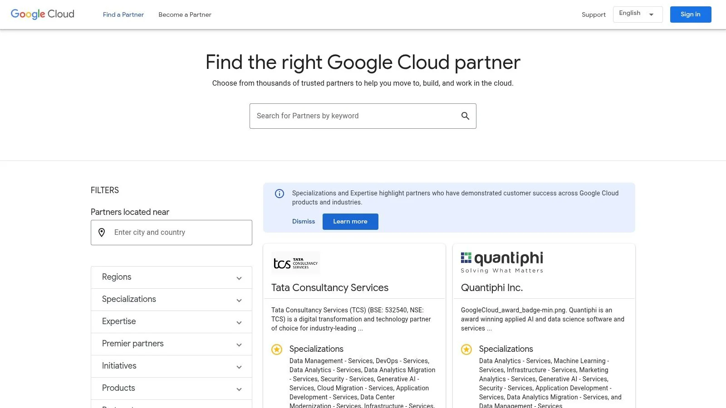The height and width of the screenshot is (408, 726).
Task: Click the Google Cloud logo
Action: [42, 14]
